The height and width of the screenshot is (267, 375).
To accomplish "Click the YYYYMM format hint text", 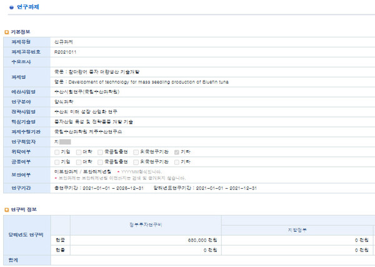I will click(142, 172).
